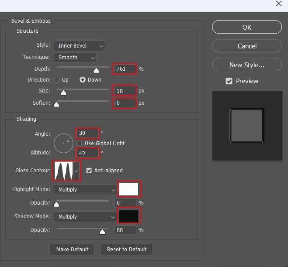The width and height of the screenshot is (288, 267).
Task: Click the Angle and Altitude light dial
Action: pos(64,143)
